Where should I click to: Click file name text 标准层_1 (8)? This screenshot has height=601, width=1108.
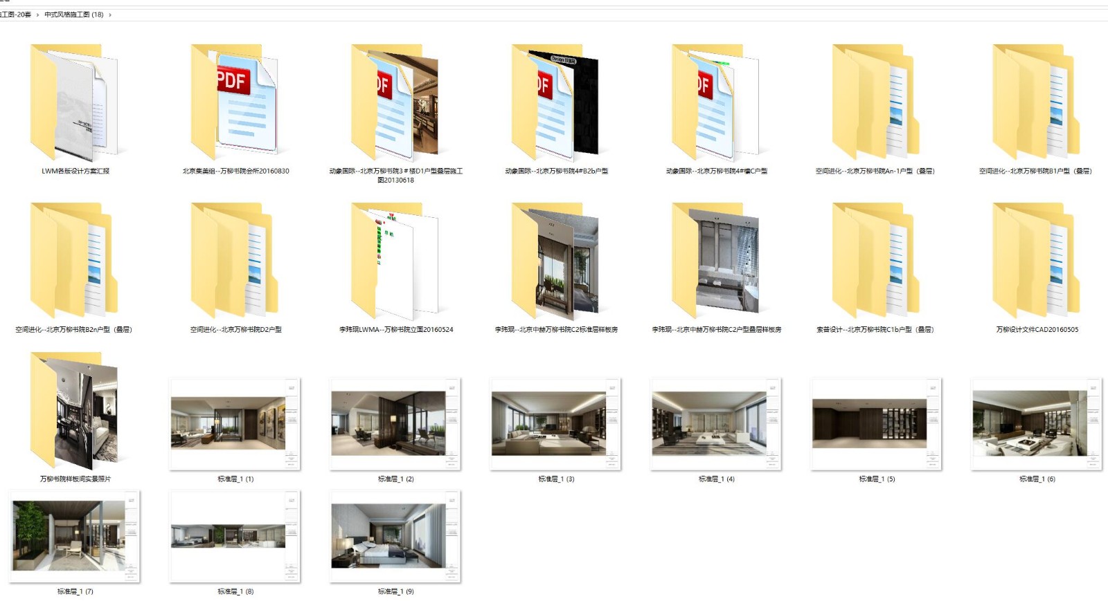235,591
